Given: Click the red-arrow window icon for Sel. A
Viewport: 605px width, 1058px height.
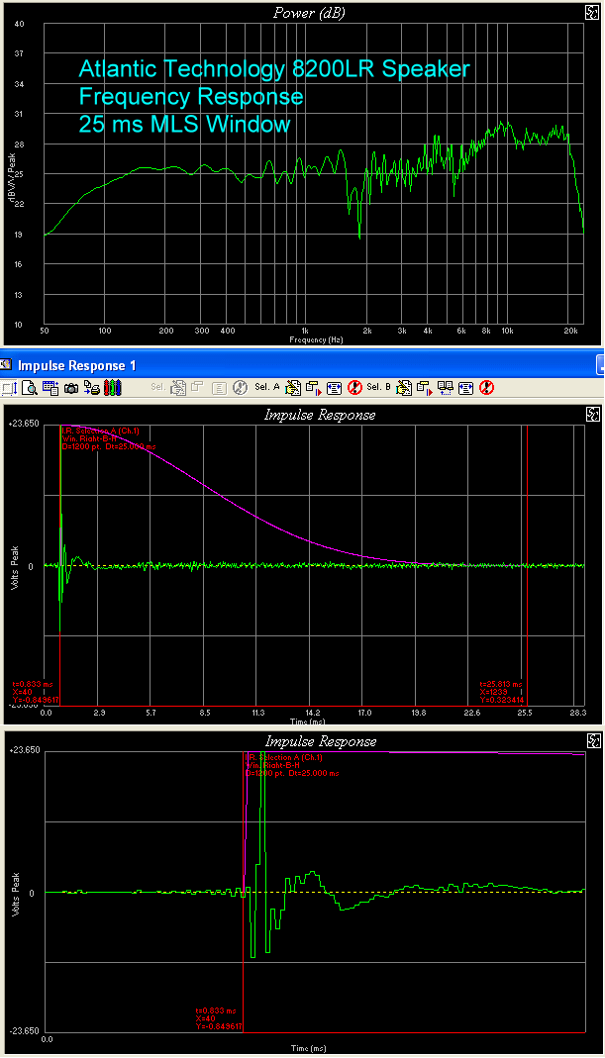Looking at the screenshot, I should (314, 388).
